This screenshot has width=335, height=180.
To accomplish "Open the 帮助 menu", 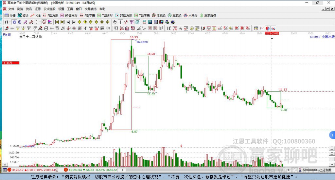I will [x=102, y=9].
